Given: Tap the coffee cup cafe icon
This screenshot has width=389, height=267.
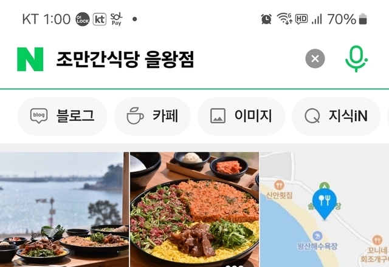Looking at the screenshot, I should [x=135, y=116].
